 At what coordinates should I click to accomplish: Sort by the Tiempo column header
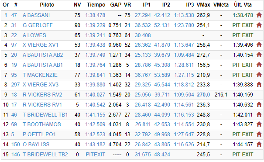pos(96,5)
